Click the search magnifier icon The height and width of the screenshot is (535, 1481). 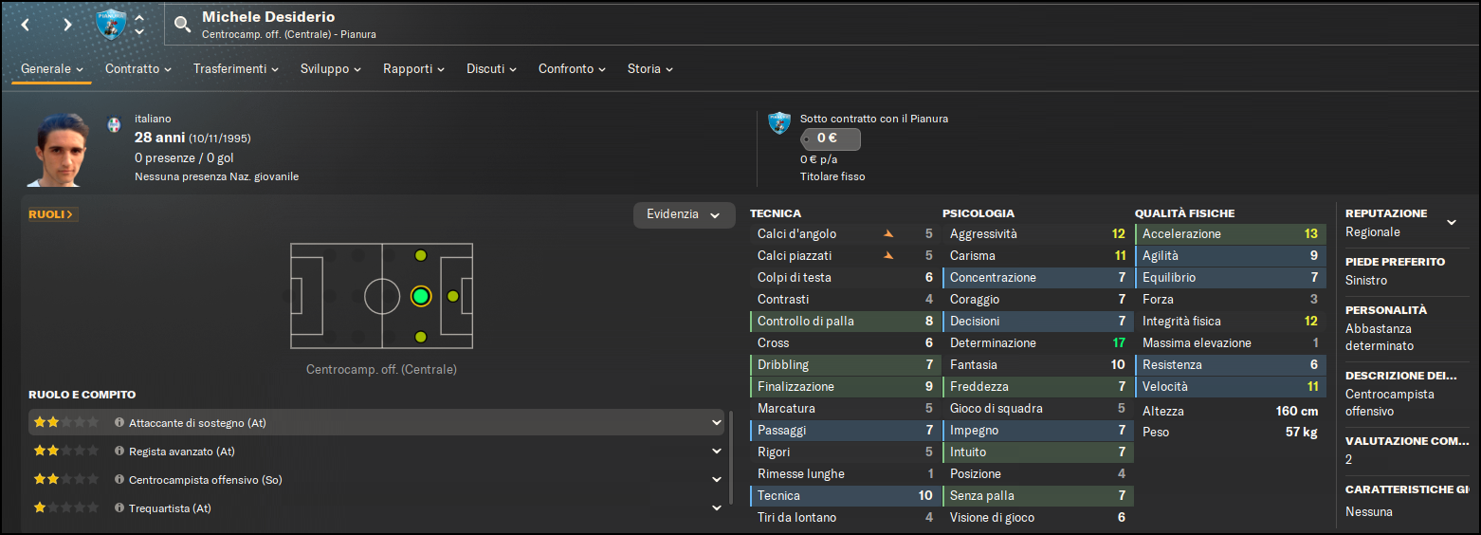(x=182, y=25)
